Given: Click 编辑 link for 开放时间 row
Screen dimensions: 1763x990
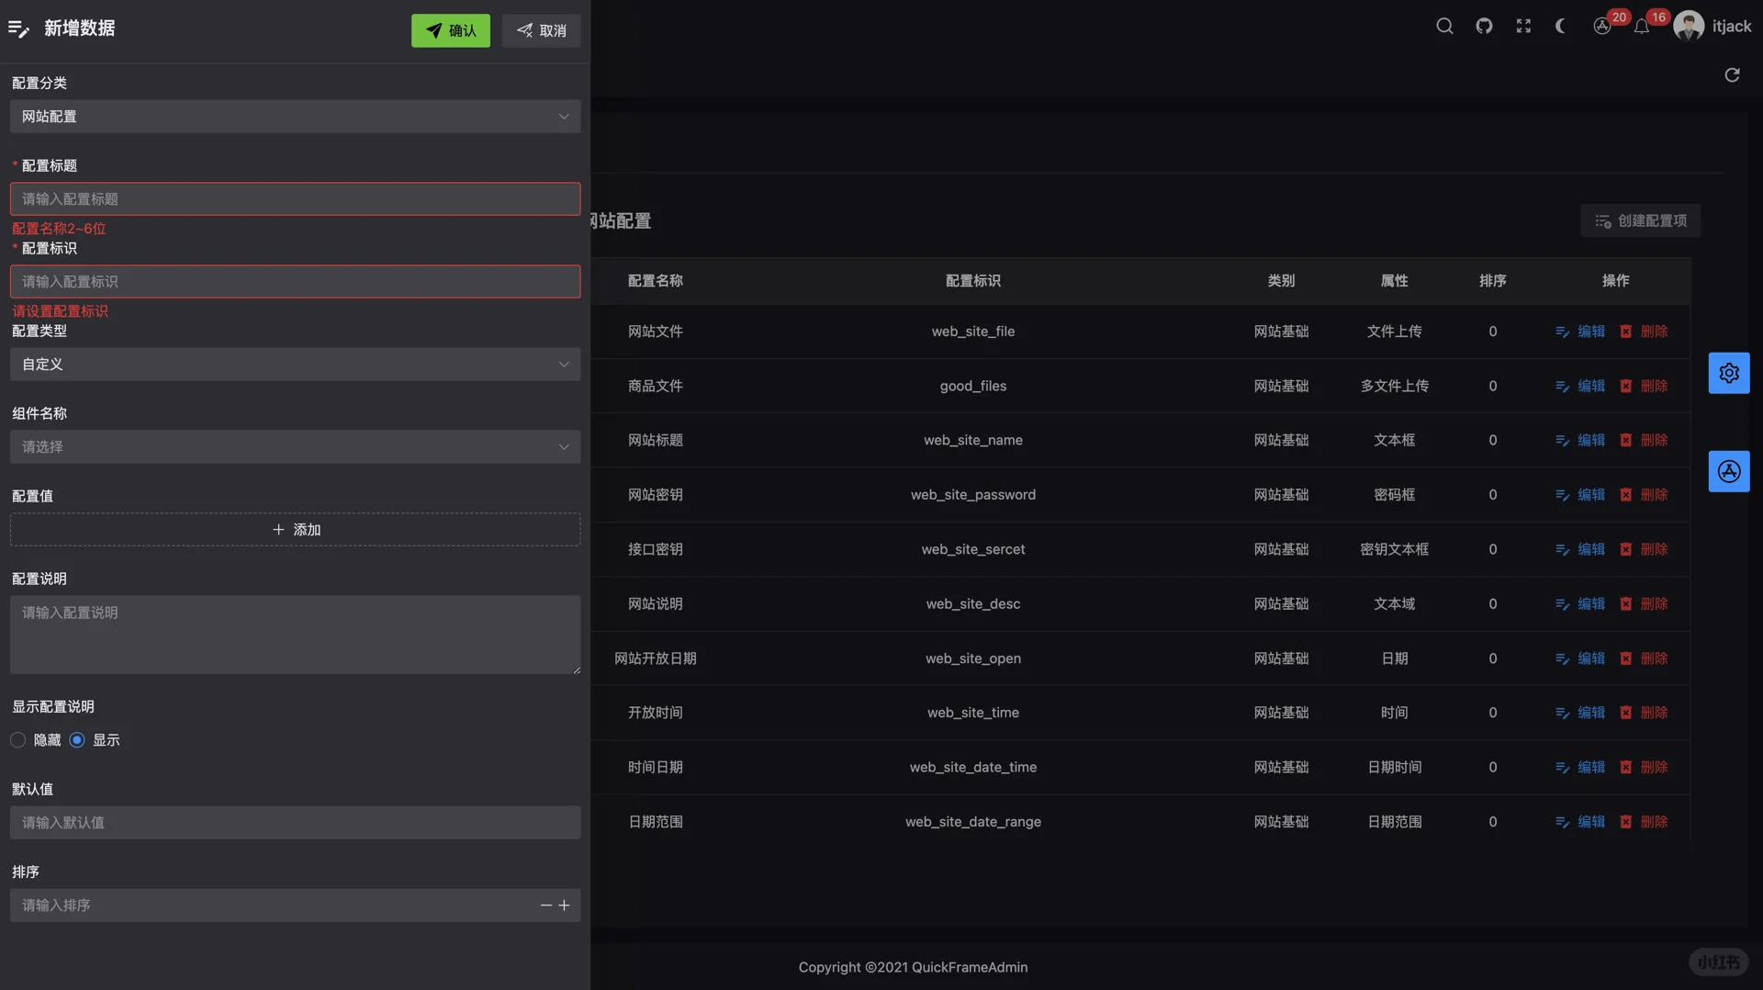Looking at the screenshot, I should [x=1591, y=713].
